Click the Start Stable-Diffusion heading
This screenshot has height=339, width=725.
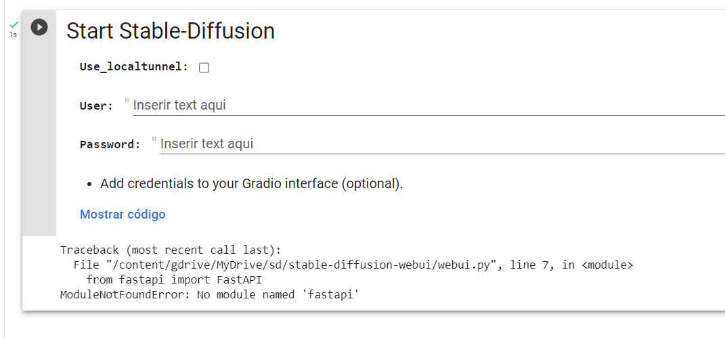click(171, 31)
